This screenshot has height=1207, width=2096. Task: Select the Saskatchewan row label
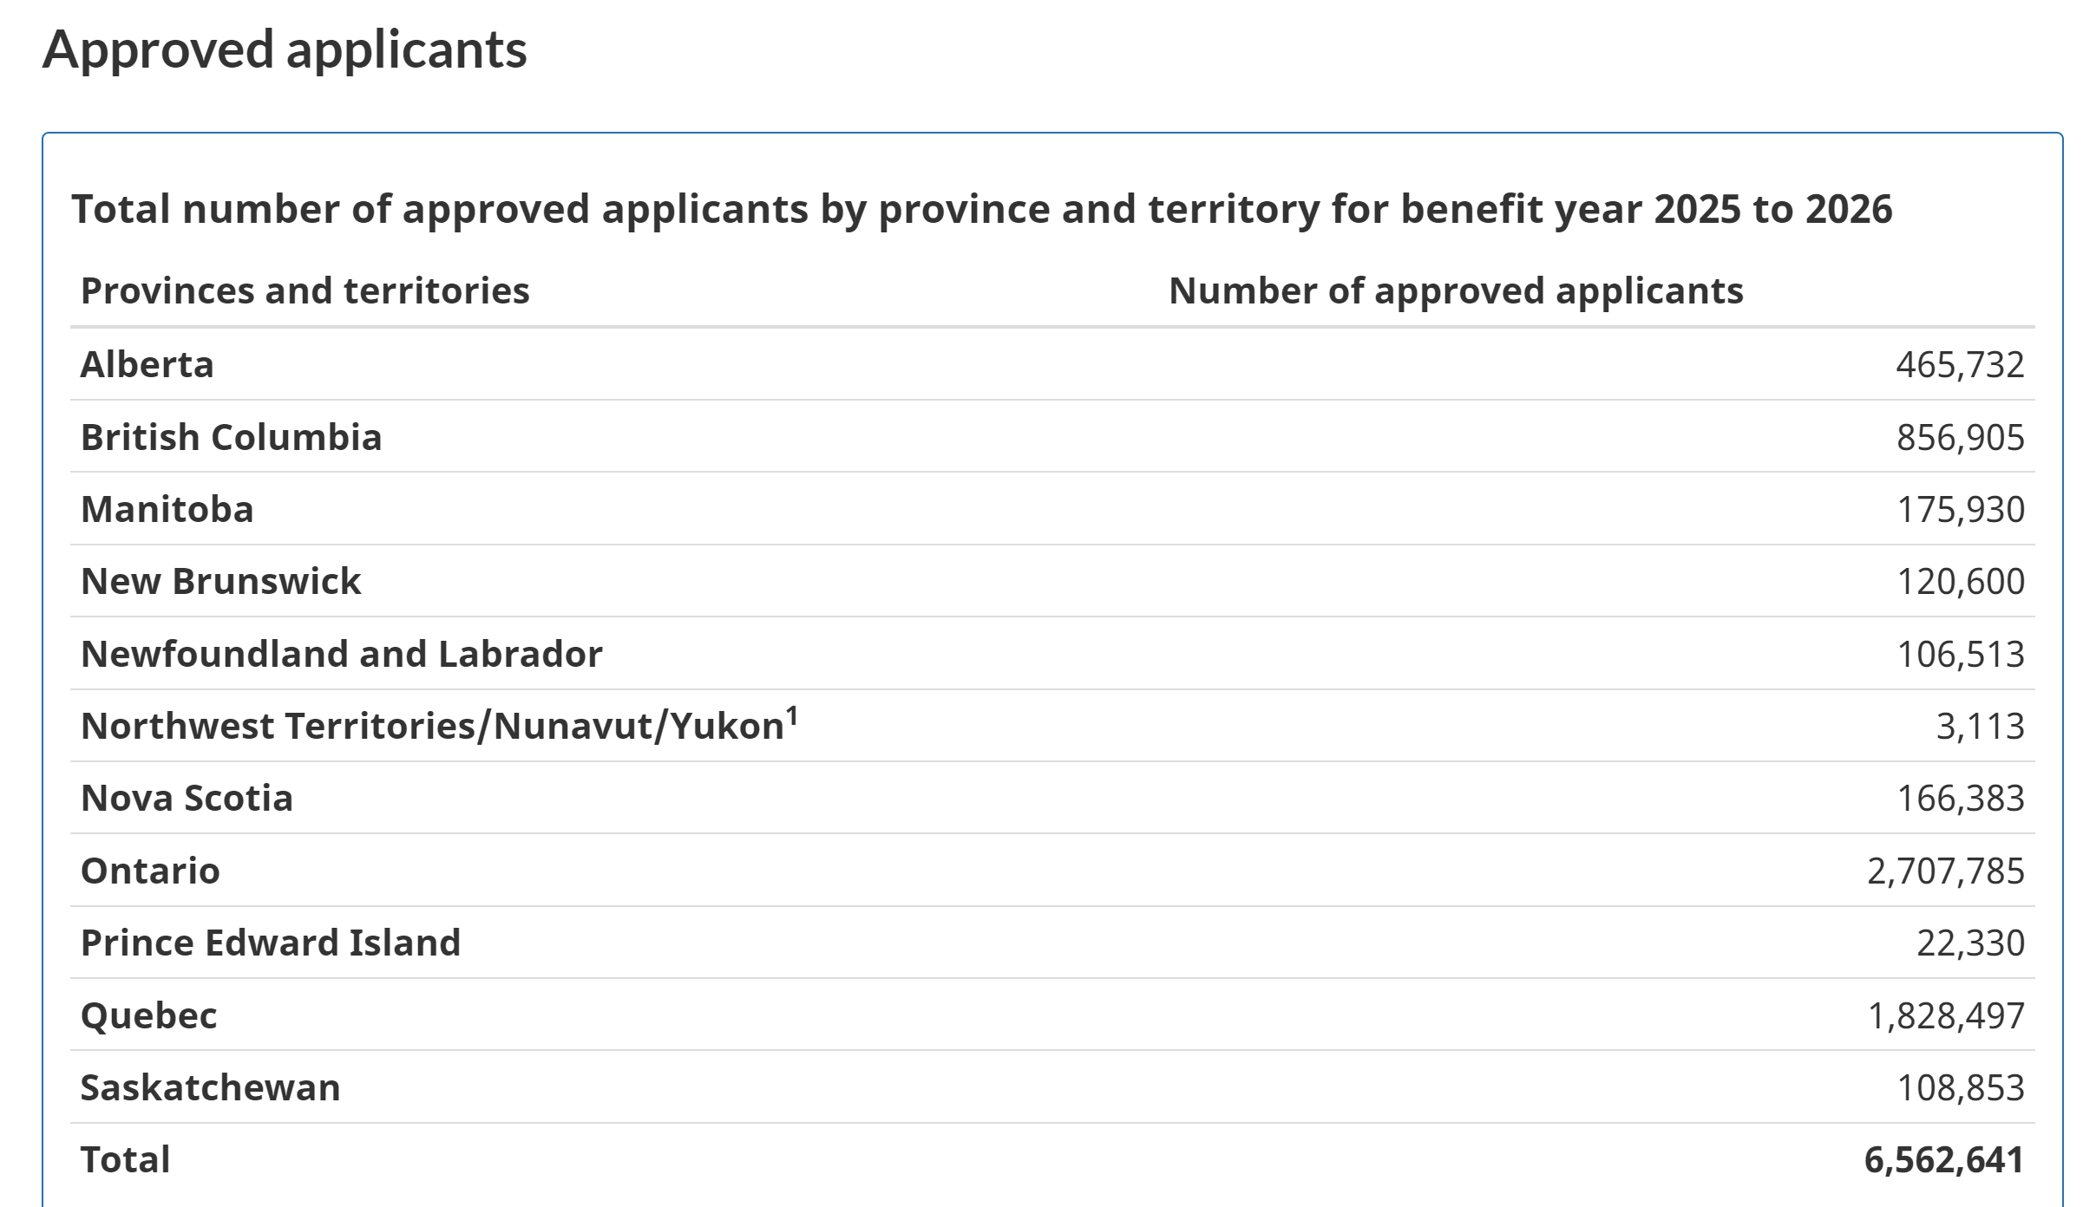point(210,1087)
